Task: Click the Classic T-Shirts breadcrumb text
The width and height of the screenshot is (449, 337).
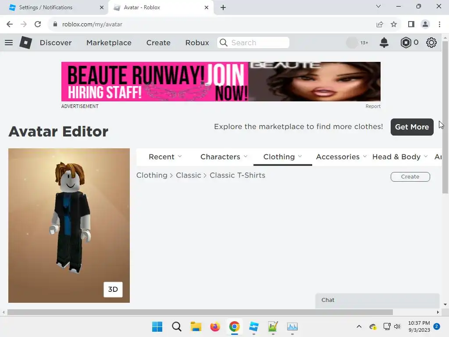Action: click(x=237, y=176)
